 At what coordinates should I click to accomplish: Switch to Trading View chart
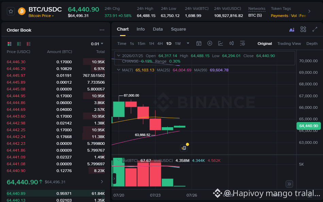(x=289, y=44)
